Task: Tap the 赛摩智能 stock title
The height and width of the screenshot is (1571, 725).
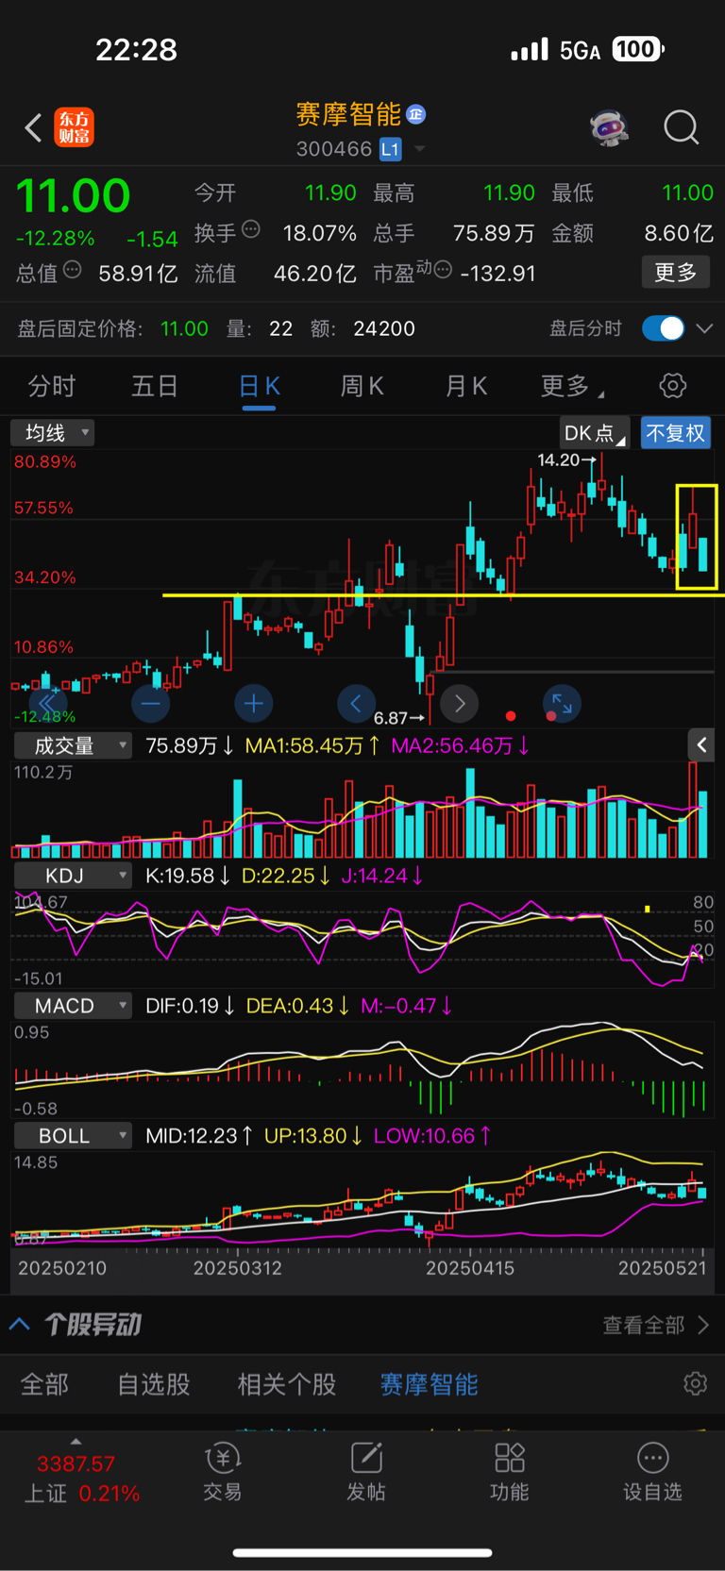Action: tap(348, 114)
